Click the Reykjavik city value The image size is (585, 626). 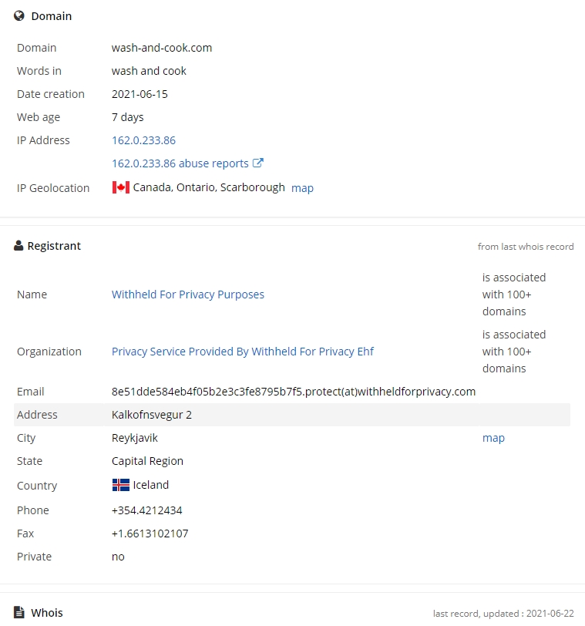135,438
